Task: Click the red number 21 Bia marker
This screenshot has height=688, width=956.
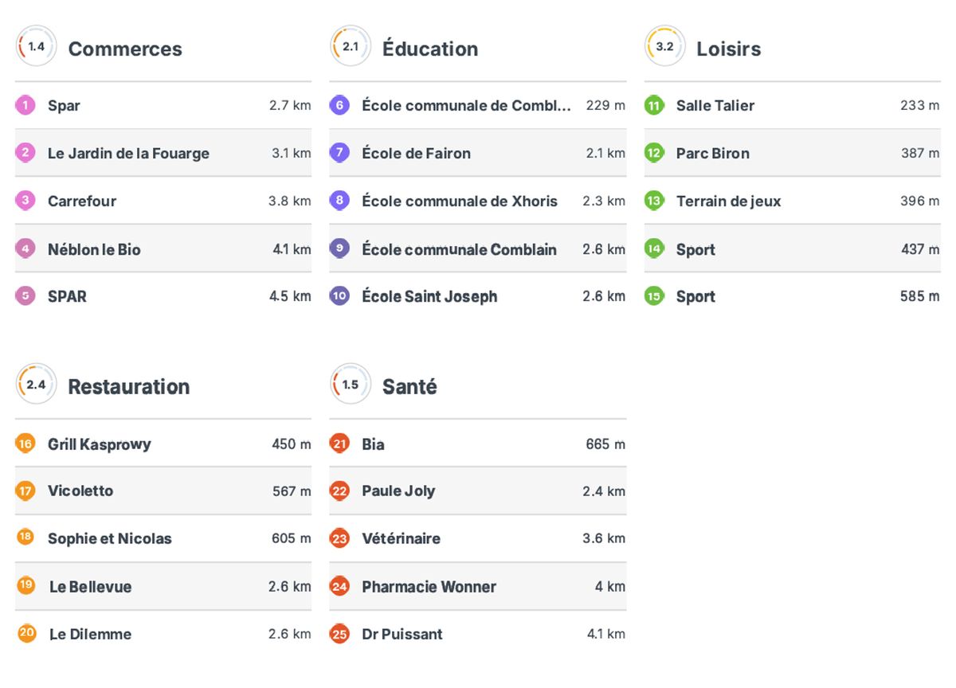Action: click(x=339, y=444)
